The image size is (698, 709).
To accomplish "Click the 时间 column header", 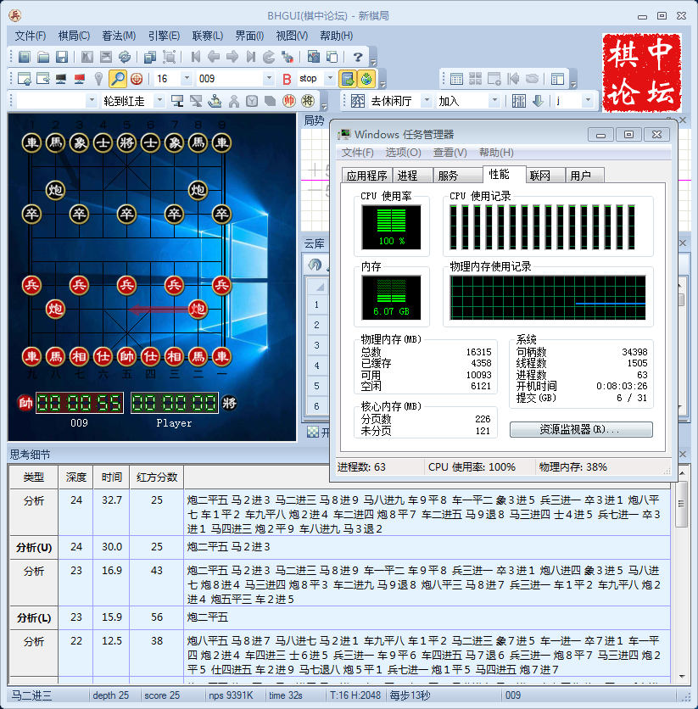I will (x=112, y=477).
